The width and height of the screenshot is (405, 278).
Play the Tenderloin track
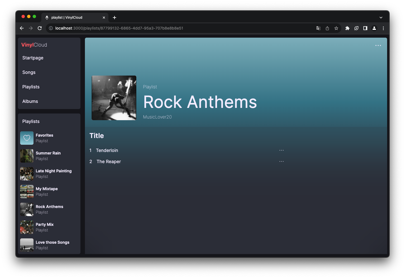[107, 151]
